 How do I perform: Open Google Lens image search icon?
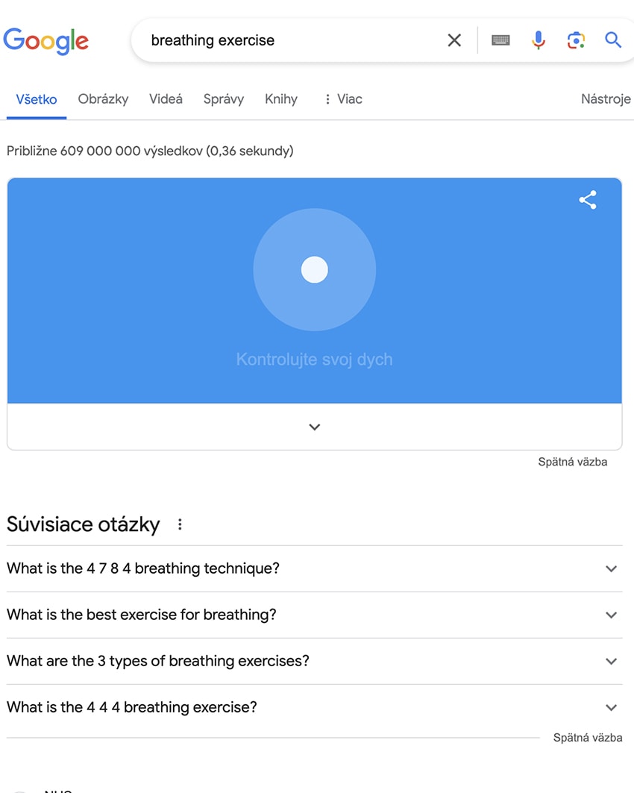(x=576, y=40)
